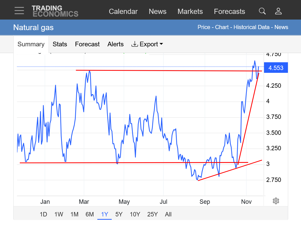Set chart range to 1D

(x=43, y=214)
